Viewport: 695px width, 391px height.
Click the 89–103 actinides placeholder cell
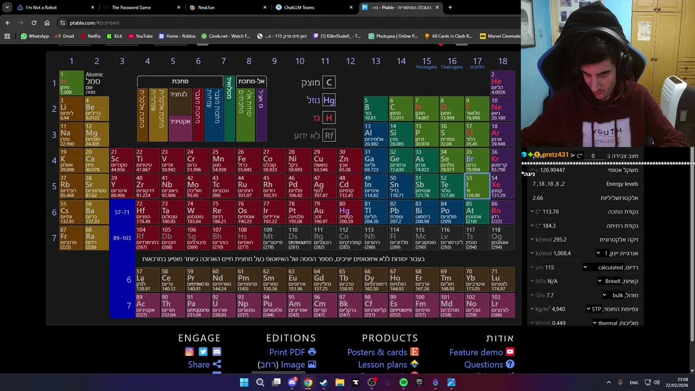122,238
